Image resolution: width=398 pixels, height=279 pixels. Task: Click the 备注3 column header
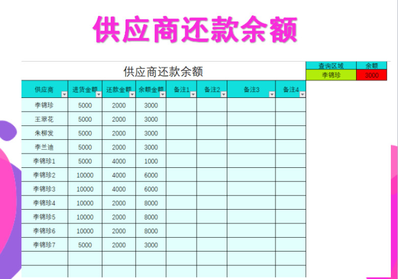(x=251, y=89)
